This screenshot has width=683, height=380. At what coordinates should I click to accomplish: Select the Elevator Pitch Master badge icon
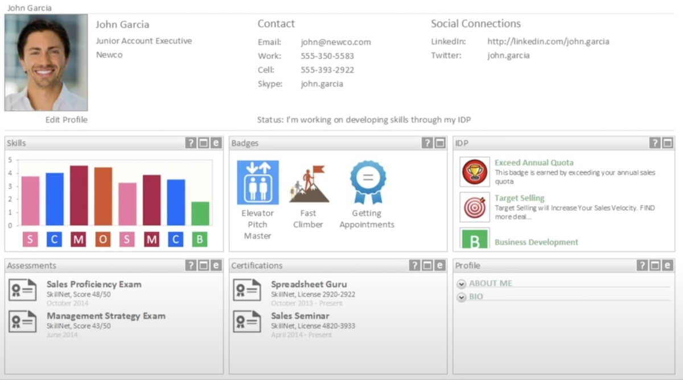click(258, 182)
